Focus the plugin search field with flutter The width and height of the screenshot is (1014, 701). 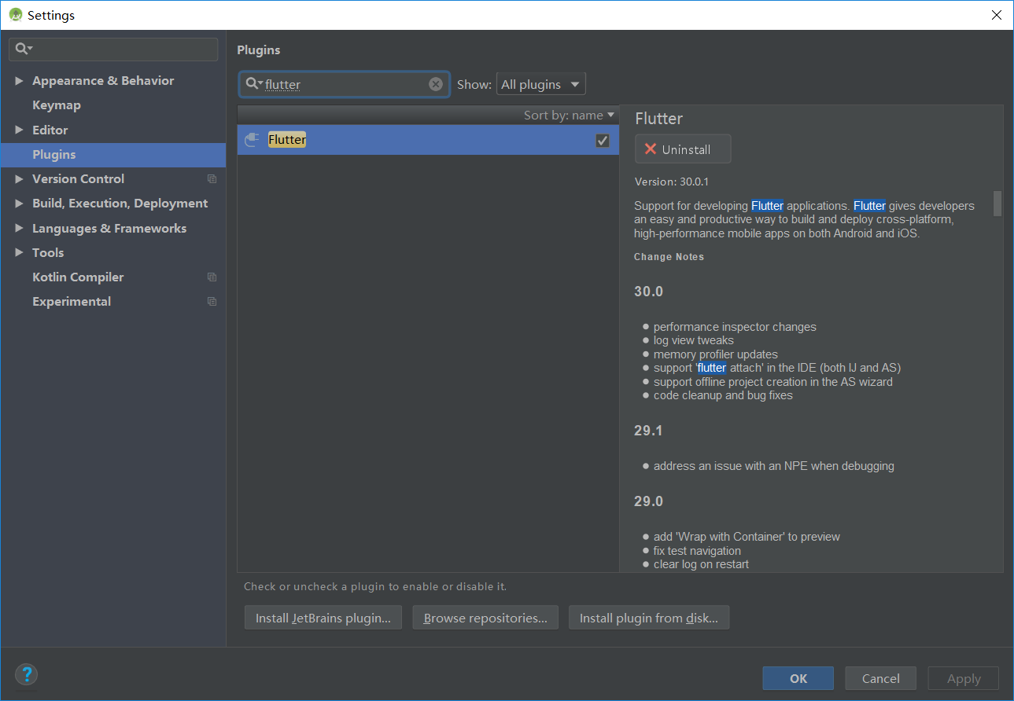(345, 84)
